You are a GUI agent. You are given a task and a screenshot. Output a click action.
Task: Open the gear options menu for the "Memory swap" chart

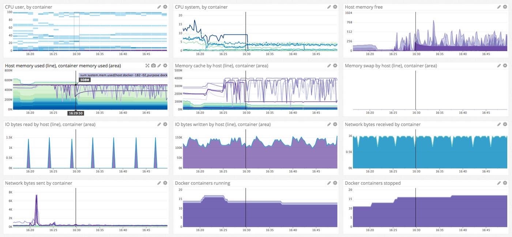(x=505, y=65)
